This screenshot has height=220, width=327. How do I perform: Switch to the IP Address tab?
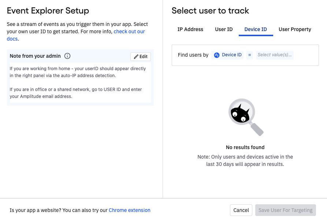coord(190,29)
